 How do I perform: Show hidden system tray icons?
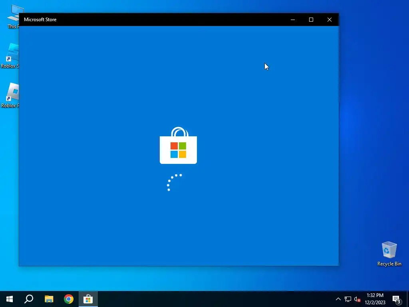[338, 299]
